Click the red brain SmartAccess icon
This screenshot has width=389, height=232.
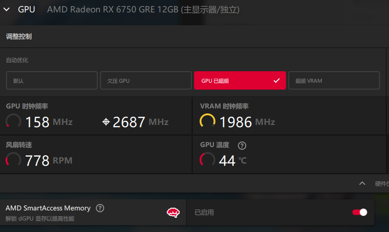point(173,212)
